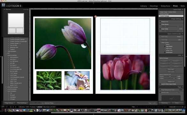The image size is (187, 115).
Task: Uncheck Show Guides
Action: pos(160,42)
